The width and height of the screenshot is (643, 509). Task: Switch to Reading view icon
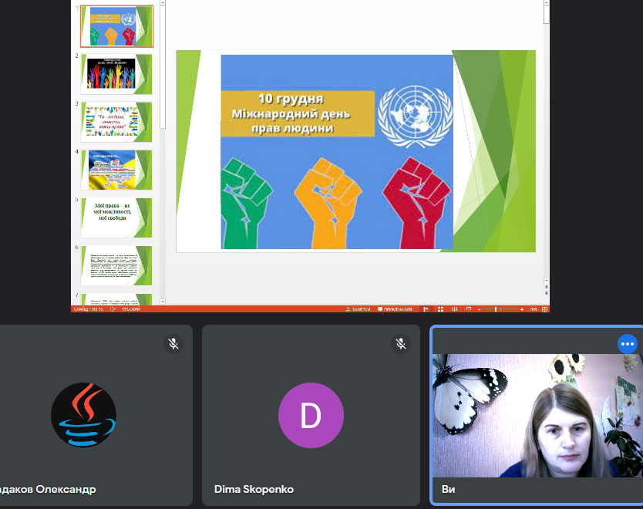[x=454, y=309]
